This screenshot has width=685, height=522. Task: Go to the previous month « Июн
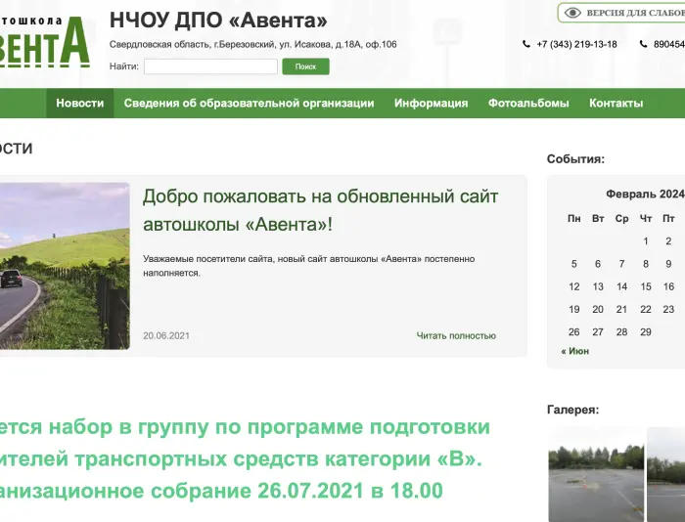(x=575, y=351)
